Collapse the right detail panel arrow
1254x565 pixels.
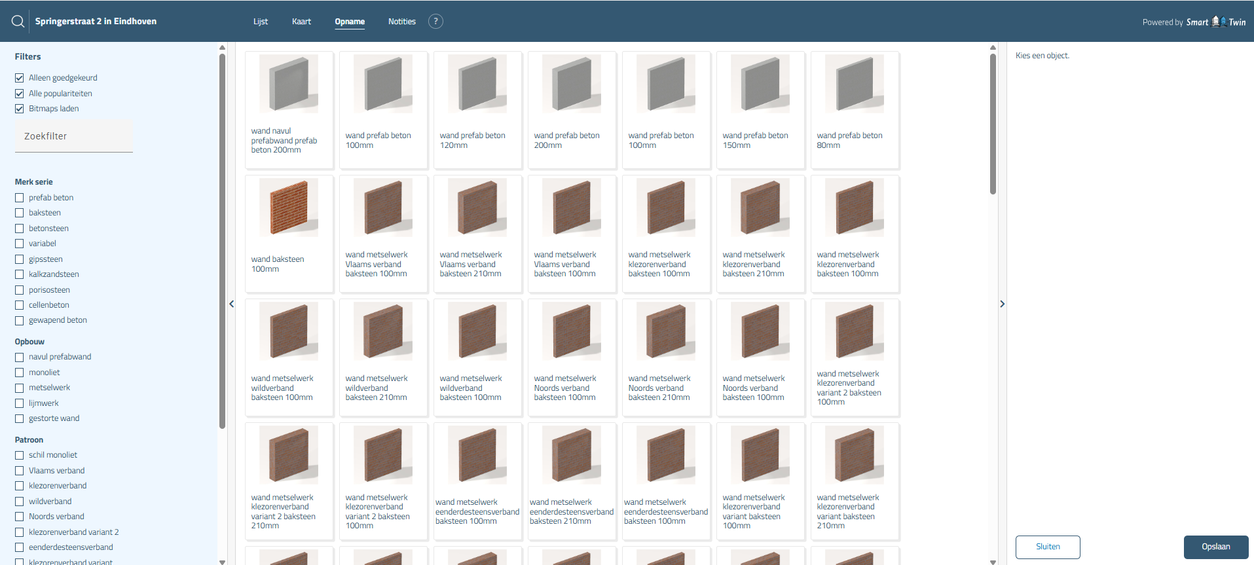pyautogui.click(x=1002, y=304)
